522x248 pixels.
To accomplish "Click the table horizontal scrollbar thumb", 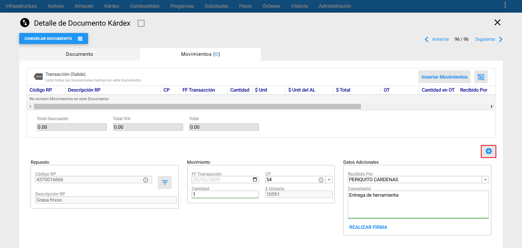I will [x=197, y=106].
